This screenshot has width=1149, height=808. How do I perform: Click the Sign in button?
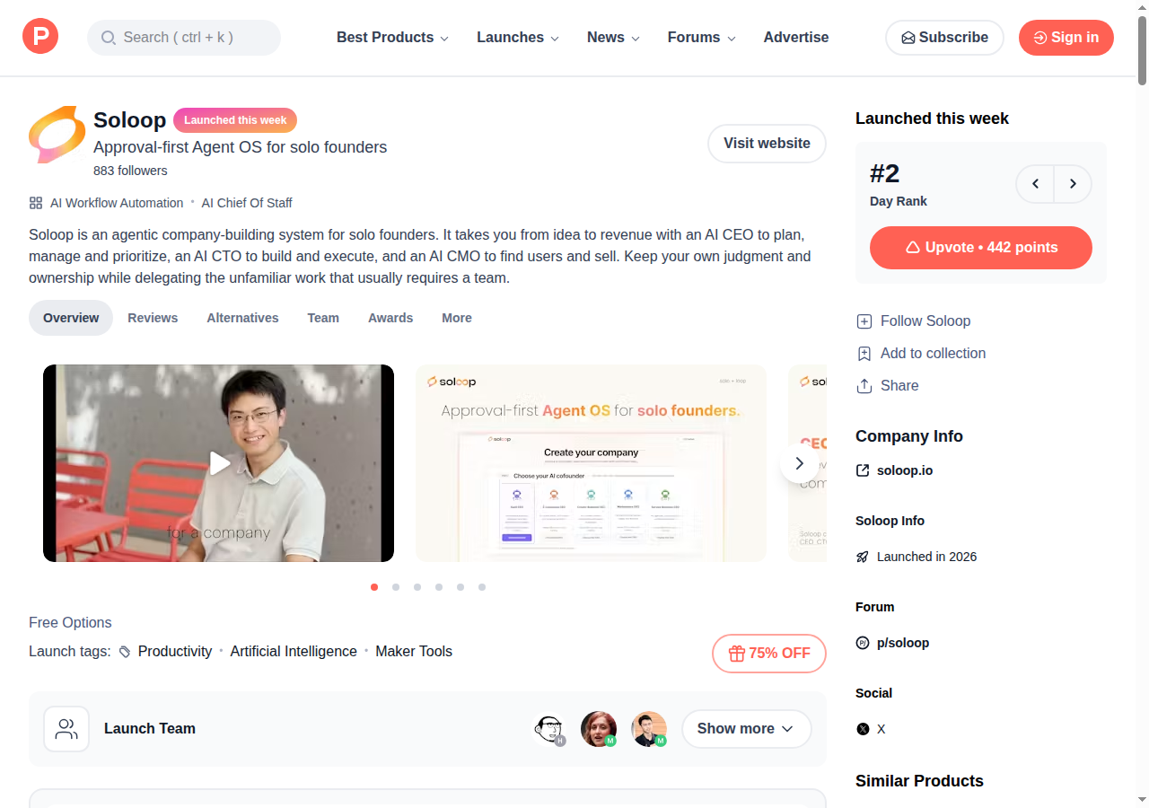point(1066,38)
